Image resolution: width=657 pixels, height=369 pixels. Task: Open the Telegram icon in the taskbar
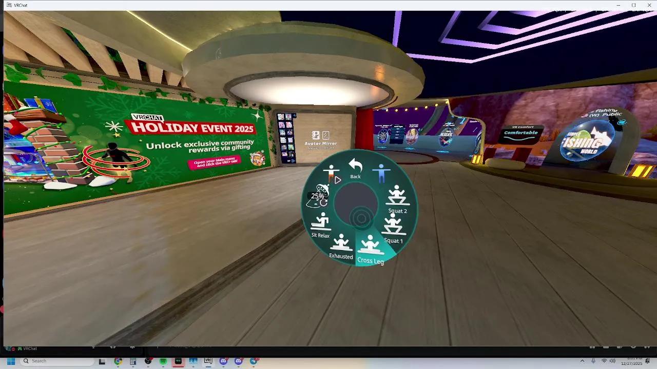click(254, 361)
